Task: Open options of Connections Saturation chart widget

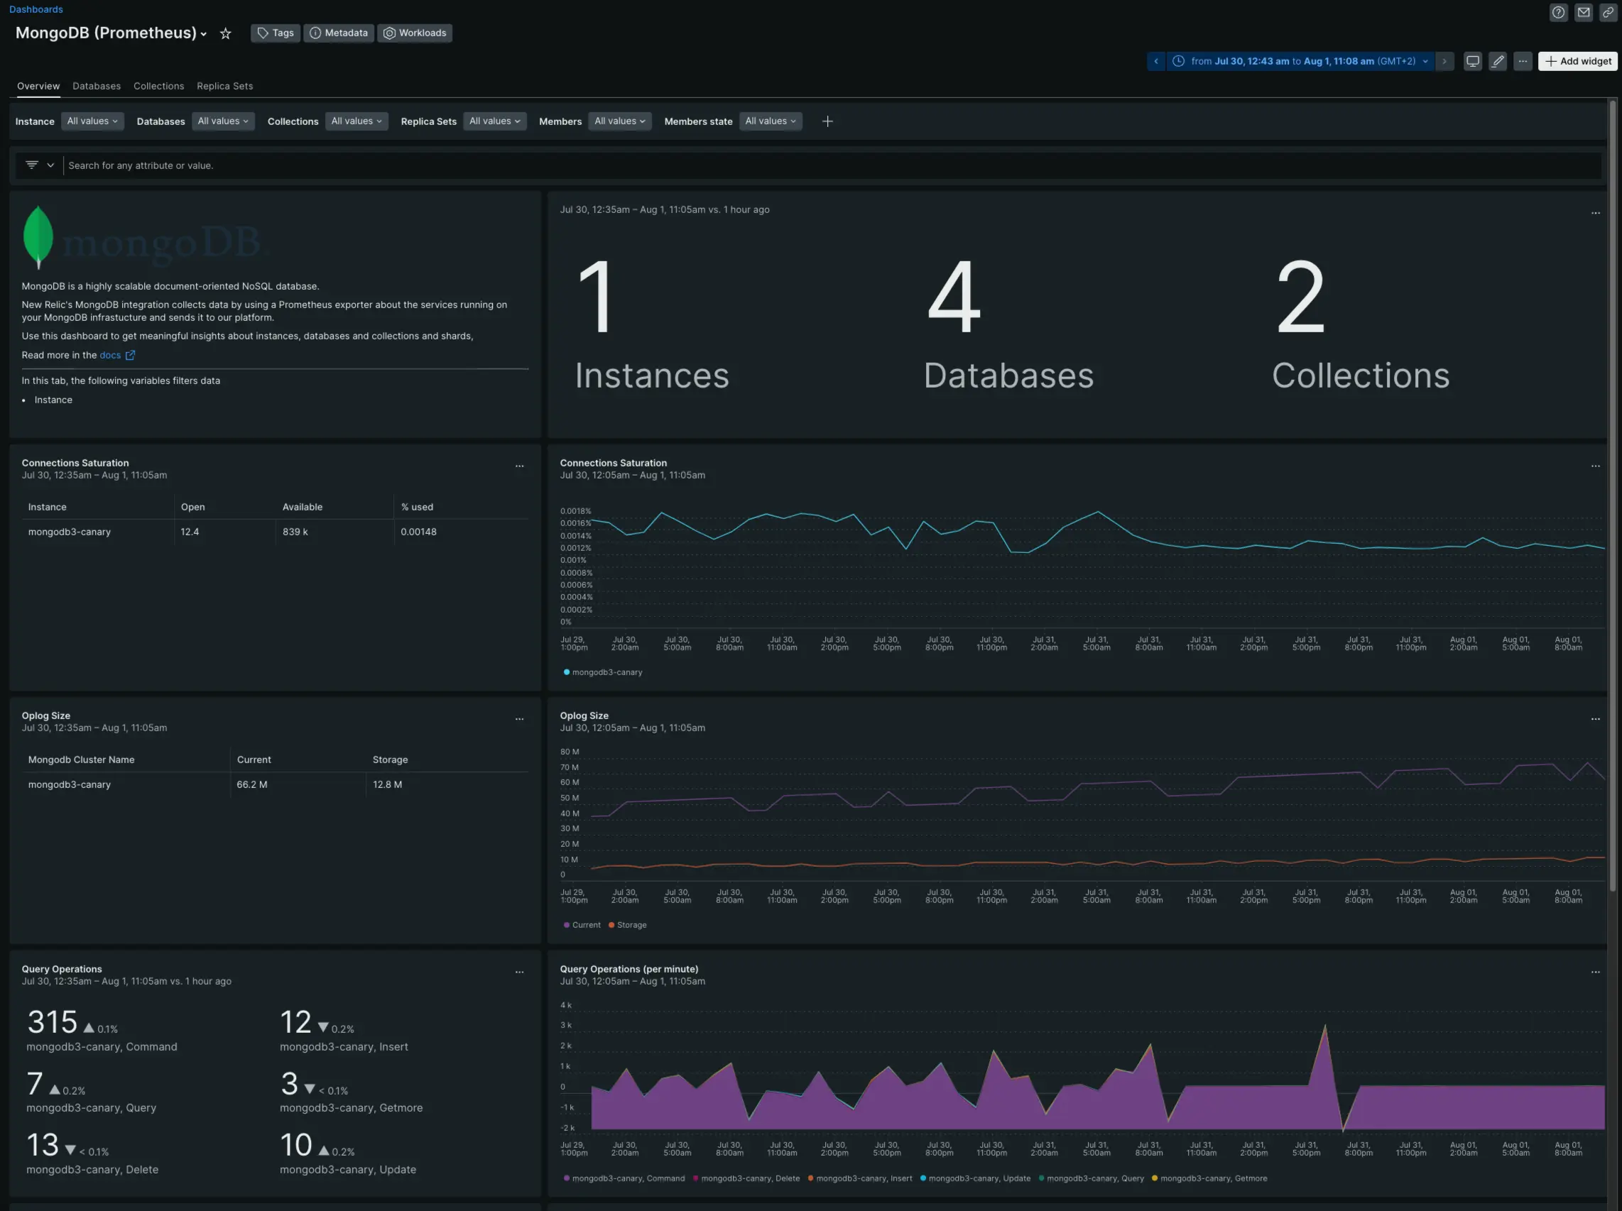Action: coord(1595,466)
